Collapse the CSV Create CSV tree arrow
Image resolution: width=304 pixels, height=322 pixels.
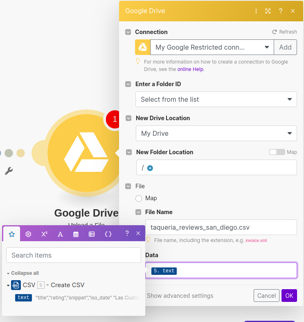[8, 285]
